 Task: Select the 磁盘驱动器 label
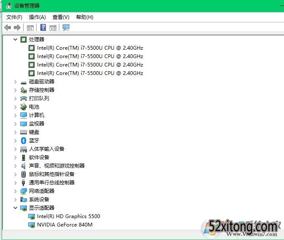(x=42, y=82)
